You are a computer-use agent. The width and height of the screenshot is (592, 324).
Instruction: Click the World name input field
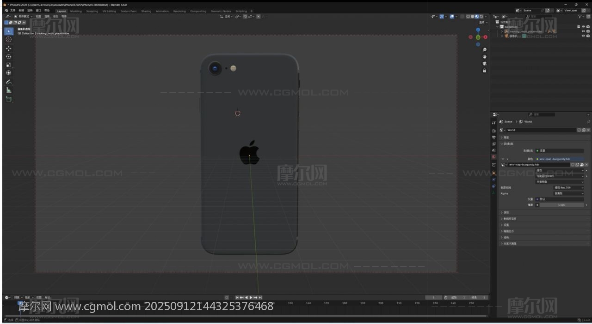click(541, 130)
